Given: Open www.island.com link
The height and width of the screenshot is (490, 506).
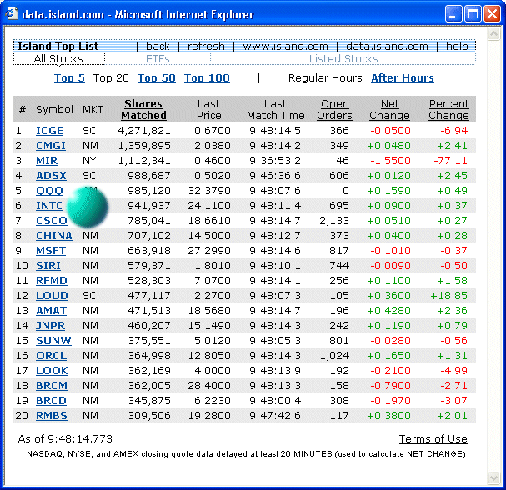Looking at the screenshot, I should coord(285,46).
